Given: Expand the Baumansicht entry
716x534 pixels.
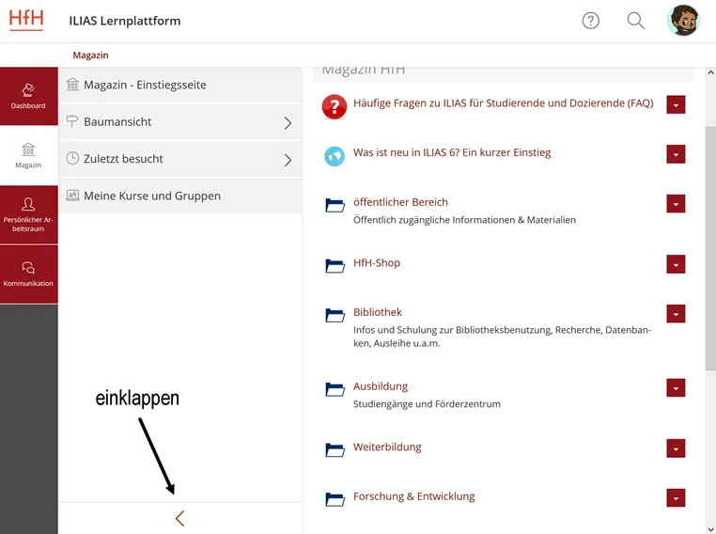Looking at the screenshot, I should point(288,122).
